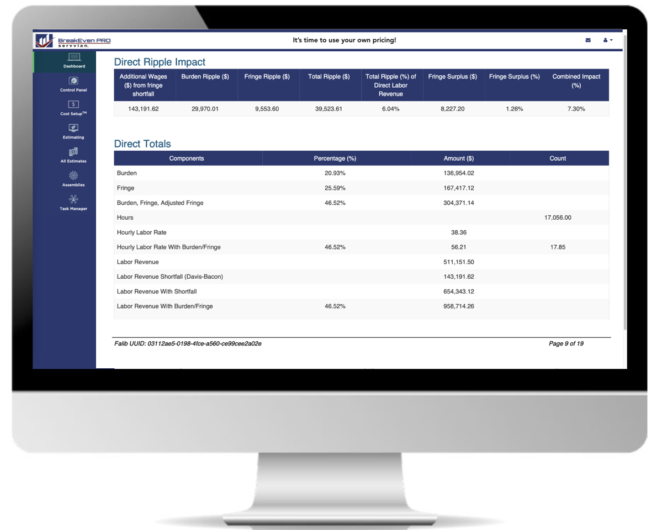The height and width of the screenshot is (530, 657).
Task: Click the Fringe Surplus (%) header
Action: [514, 77]
